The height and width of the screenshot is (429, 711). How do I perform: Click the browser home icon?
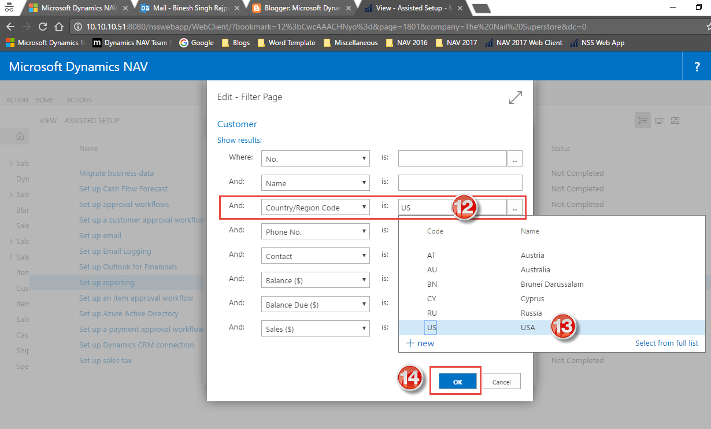pos(58,26)
